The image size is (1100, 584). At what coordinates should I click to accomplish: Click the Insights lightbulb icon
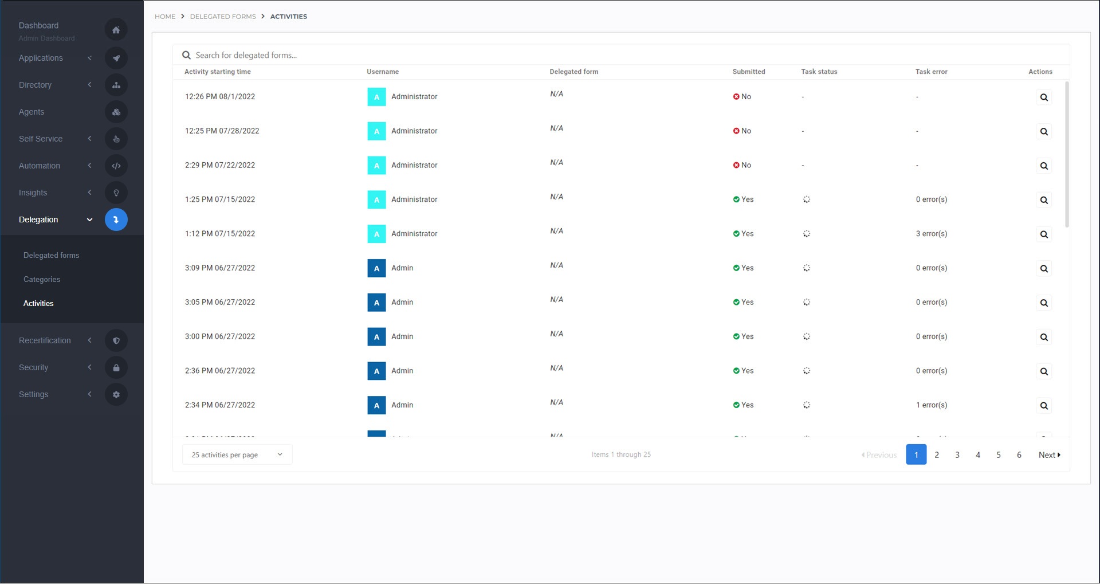pos(116,193)
